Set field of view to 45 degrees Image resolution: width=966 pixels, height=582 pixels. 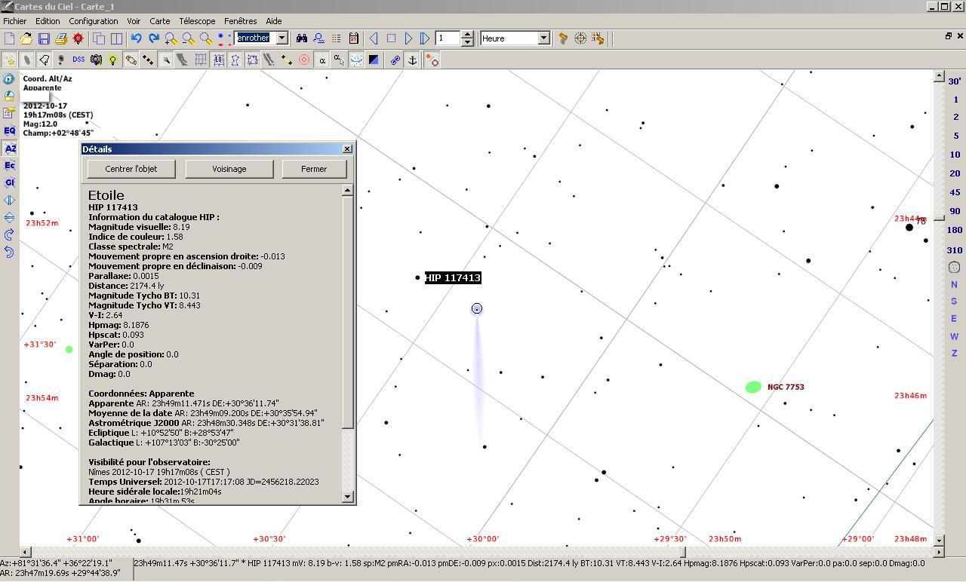point(955,192)
